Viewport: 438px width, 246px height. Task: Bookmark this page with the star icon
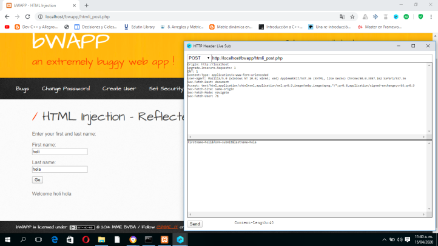pos(352,17)
